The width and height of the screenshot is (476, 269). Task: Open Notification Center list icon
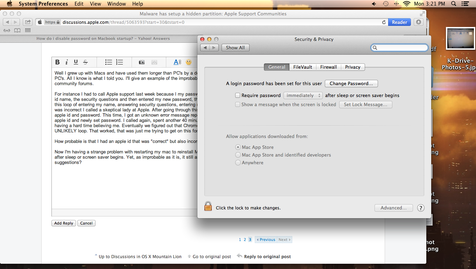[466, 4]
